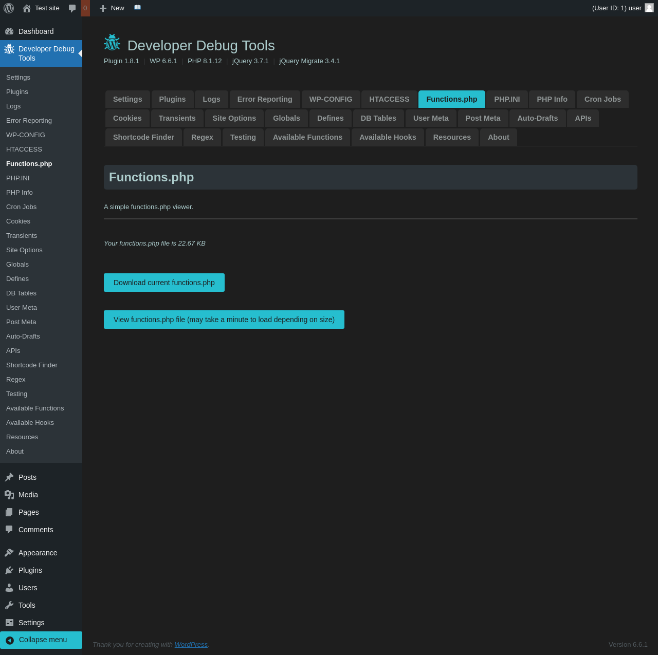Viewport: 658px width, 655px height.
Task: Open Dashboard from the sidebar
Action: tap(36, 31)
